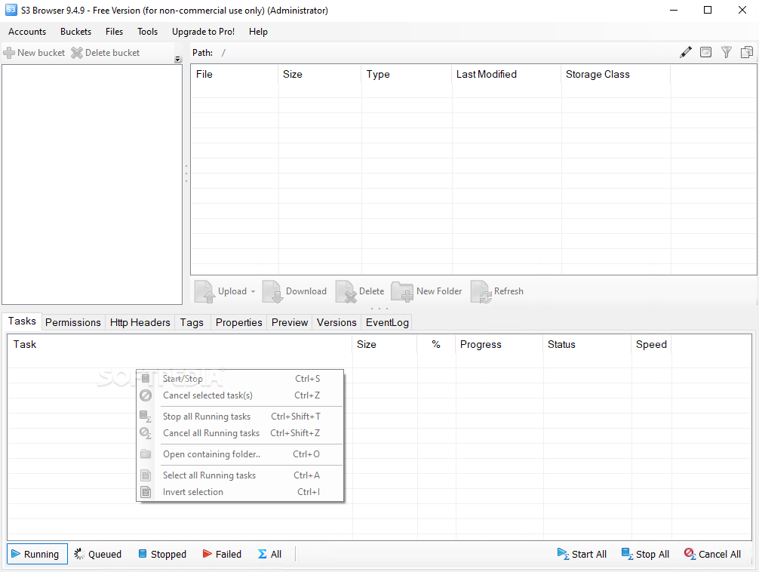Show Running tasks filter

coord(37,554)
